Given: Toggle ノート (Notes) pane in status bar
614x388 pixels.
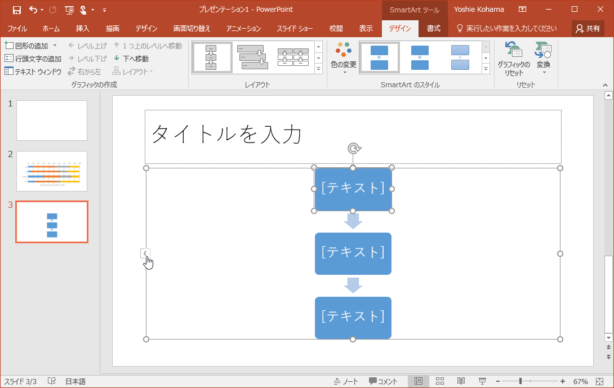Looking at the screenshot, I should tap(345, 381).
